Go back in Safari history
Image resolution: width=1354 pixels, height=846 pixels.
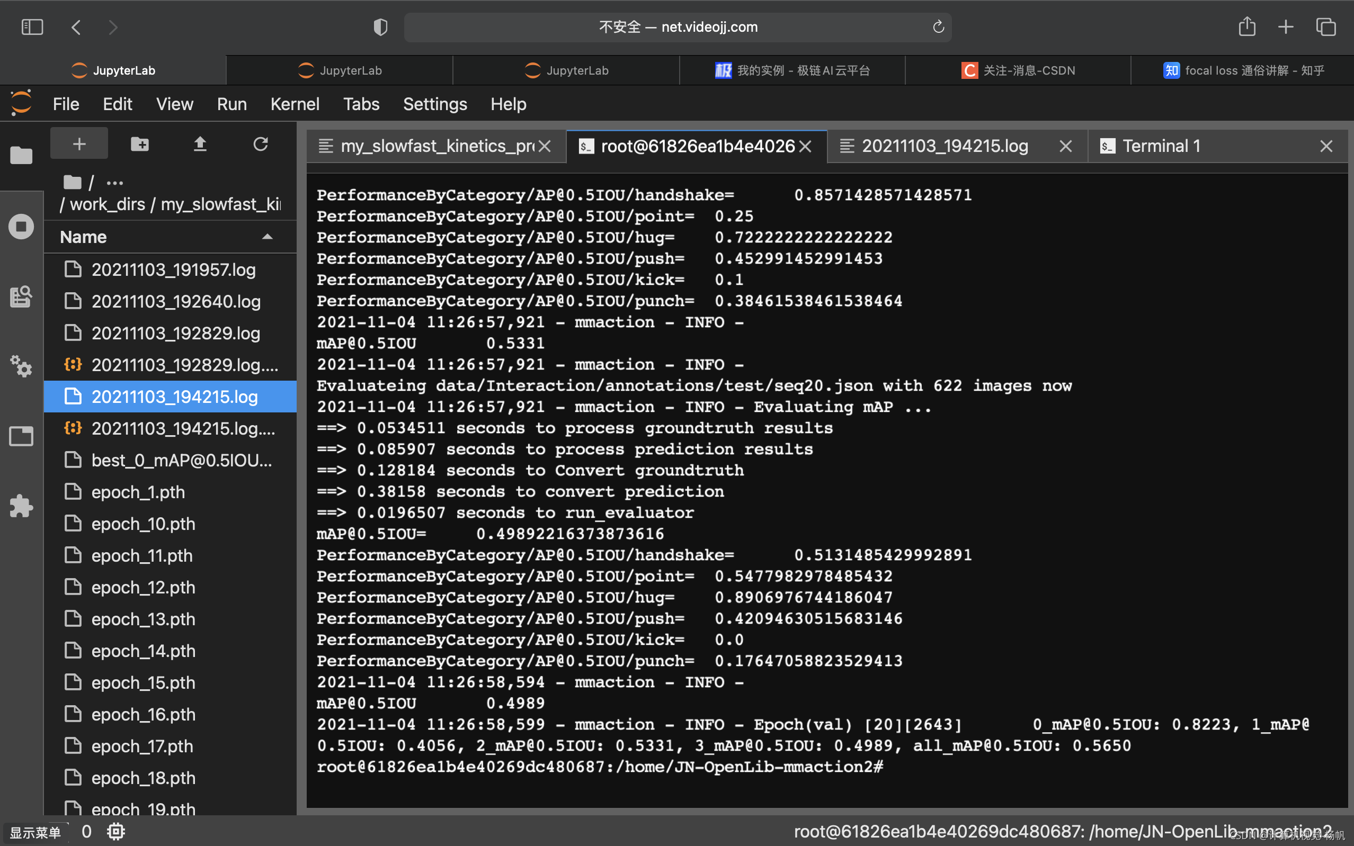[x=76, y=27]
